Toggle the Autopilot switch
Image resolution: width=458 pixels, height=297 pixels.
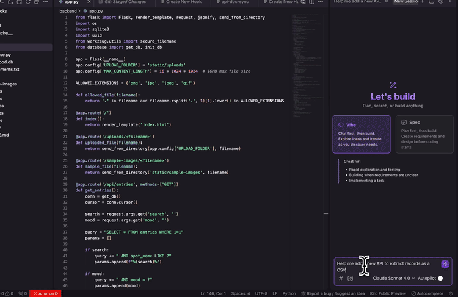[439, 278]
